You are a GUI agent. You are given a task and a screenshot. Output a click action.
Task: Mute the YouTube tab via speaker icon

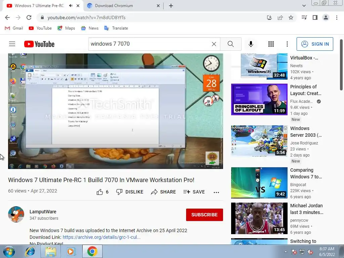pyautogui.click(x=71, y=6)
